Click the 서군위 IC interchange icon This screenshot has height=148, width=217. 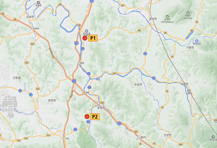tap(32, 29)
